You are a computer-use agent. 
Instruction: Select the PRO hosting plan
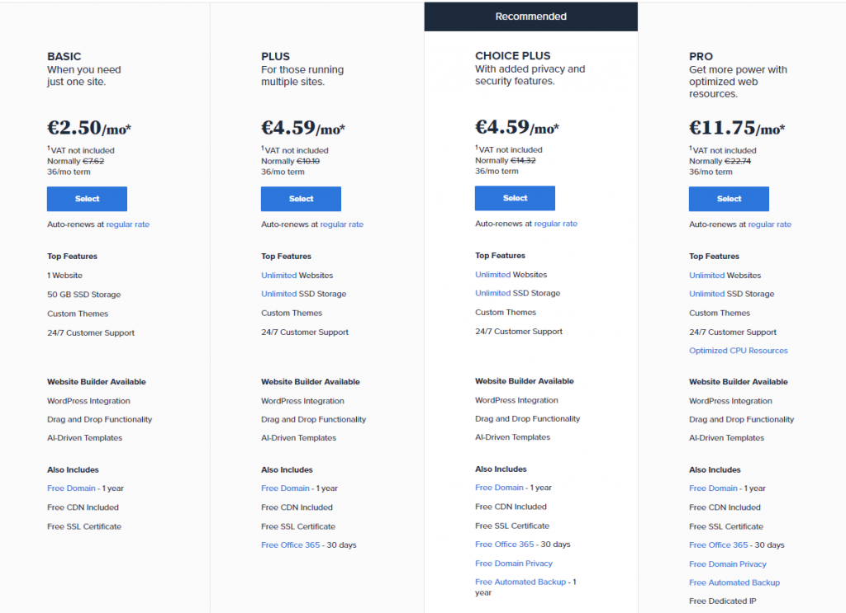click(x=729, y=199)
